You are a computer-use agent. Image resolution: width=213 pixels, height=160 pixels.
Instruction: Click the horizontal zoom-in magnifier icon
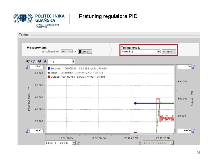28,61
